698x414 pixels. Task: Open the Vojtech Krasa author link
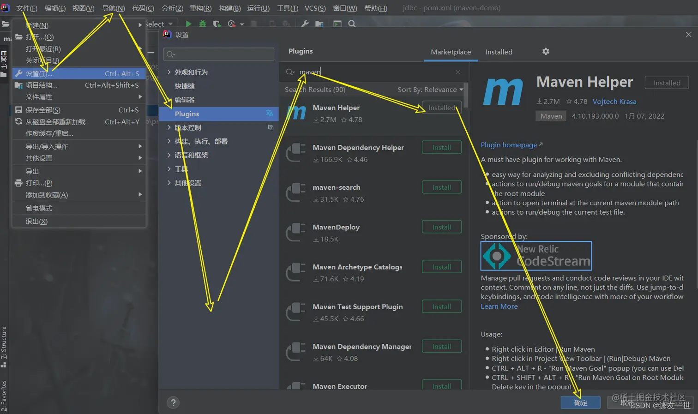(614, 102)
